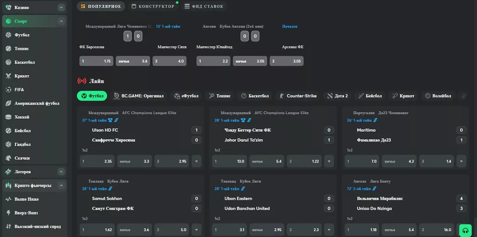Open the Вельвичия Мирабилис vs Uniao Do Nzinga match
Screen dimensions: 477x237
380,203
